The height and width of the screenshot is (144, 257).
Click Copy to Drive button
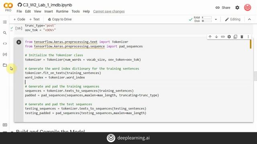click(60, 19)
